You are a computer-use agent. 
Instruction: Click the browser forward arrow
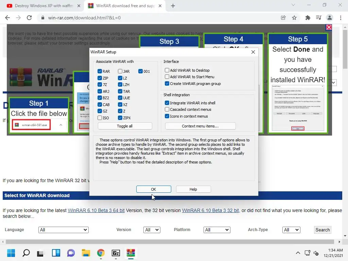click(x=18, y=18)
